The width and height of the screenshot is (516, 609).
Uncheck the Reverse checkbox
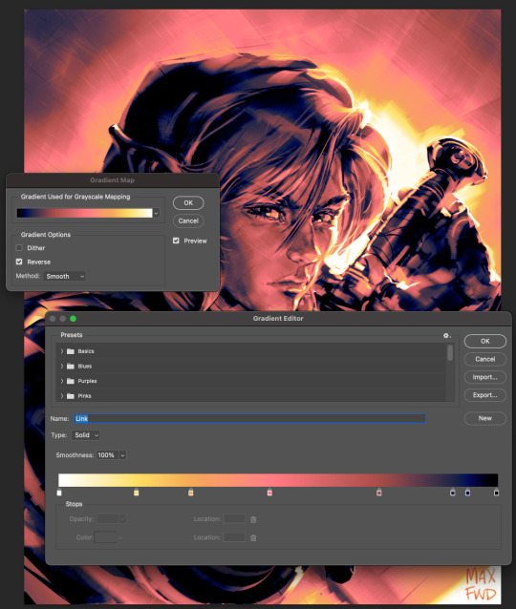(19, 262)
